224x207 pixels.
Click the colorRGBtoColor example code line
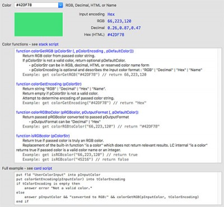pos(91,126)
